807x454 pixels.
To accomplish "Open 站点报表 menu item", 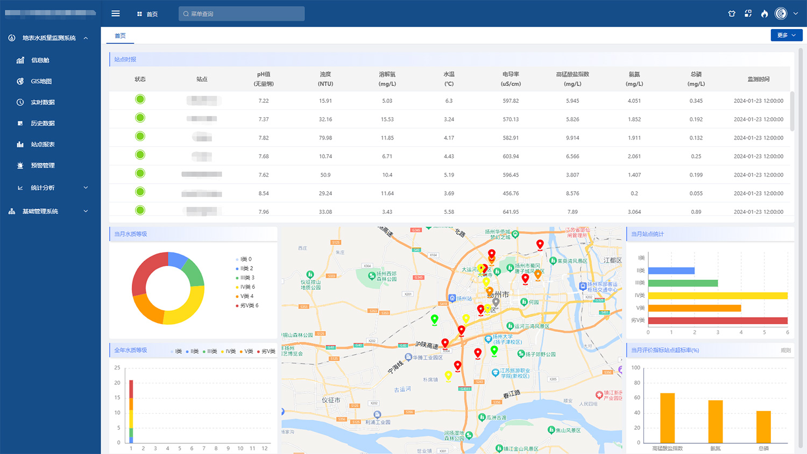I will pos(43,144).
